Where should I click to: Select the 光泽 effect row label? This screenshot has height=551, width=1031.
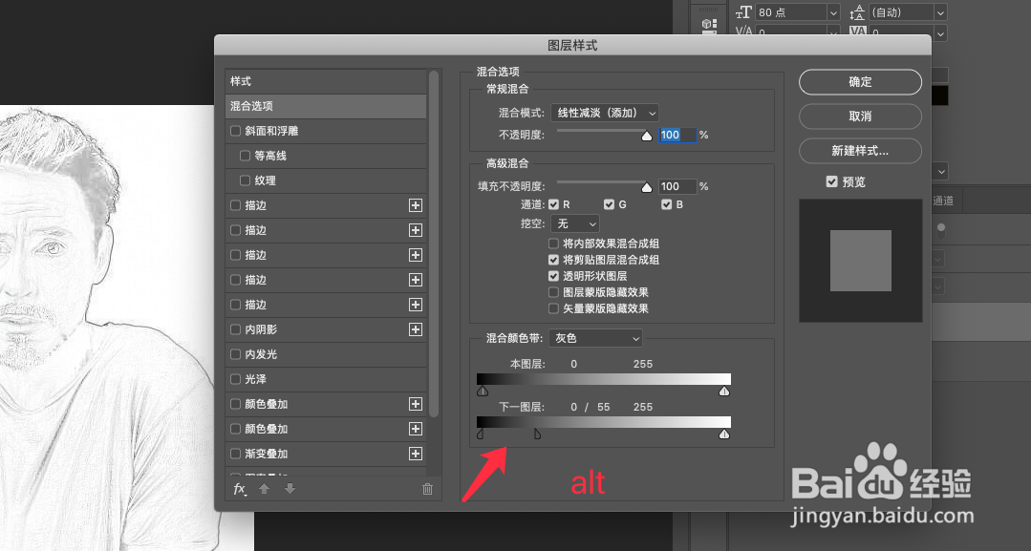pos(256,379)
